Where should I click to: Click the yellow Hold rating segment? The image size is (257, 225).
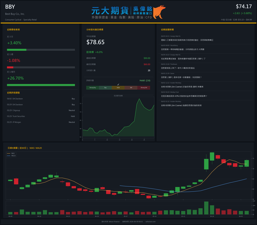(x=118, y=88)
